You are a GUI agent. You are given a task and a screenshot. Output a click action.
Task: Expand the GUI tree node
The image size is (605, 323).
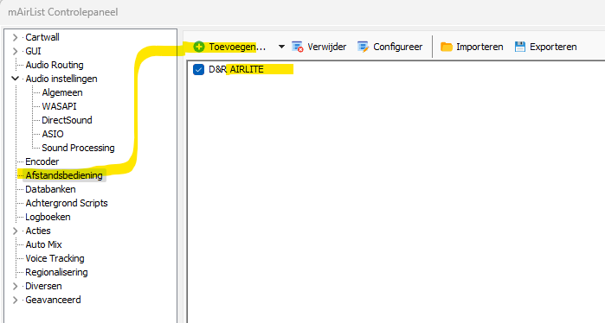(15, 51)
